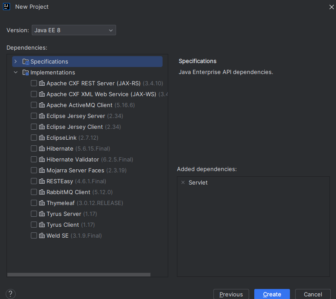Enable Hibernate (5.6.15.Final) checkbox
Viewport: 336px width, 299px height.
(34, 149)
